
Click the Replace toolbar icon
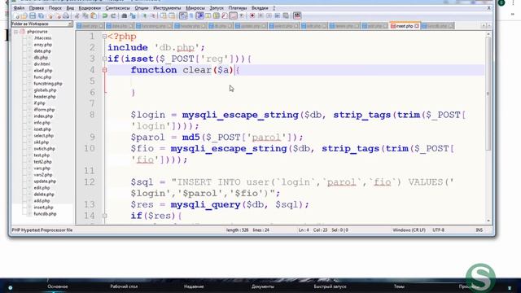pos(133,15)
